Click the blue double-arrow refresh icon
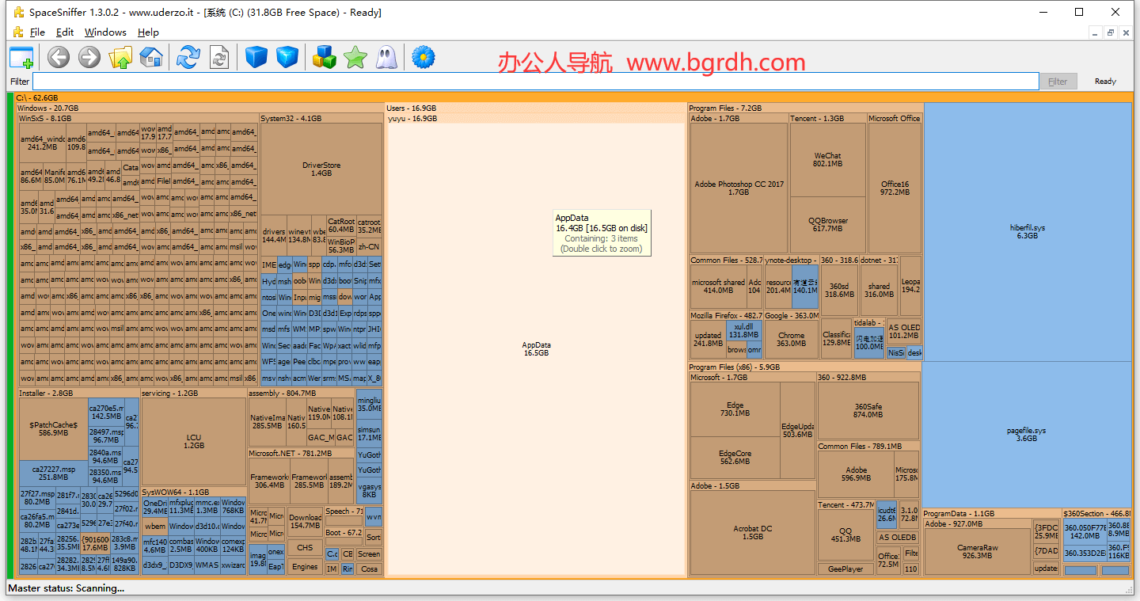This screenshot has width=1140, height=601. click(188, 57)
